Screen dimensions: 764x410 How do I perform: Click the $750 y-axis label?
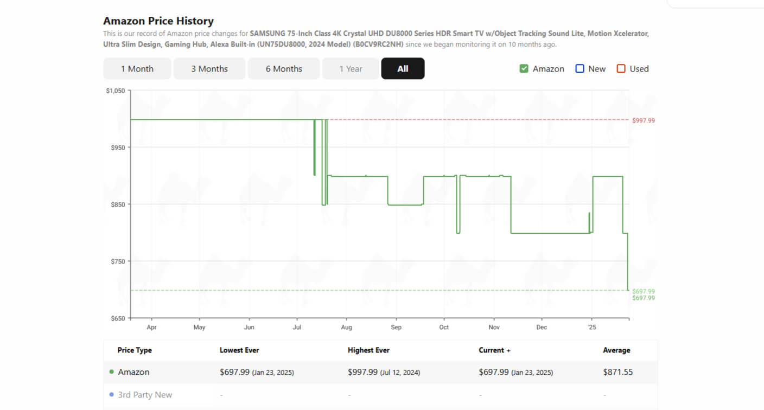[x=118, y=261]
